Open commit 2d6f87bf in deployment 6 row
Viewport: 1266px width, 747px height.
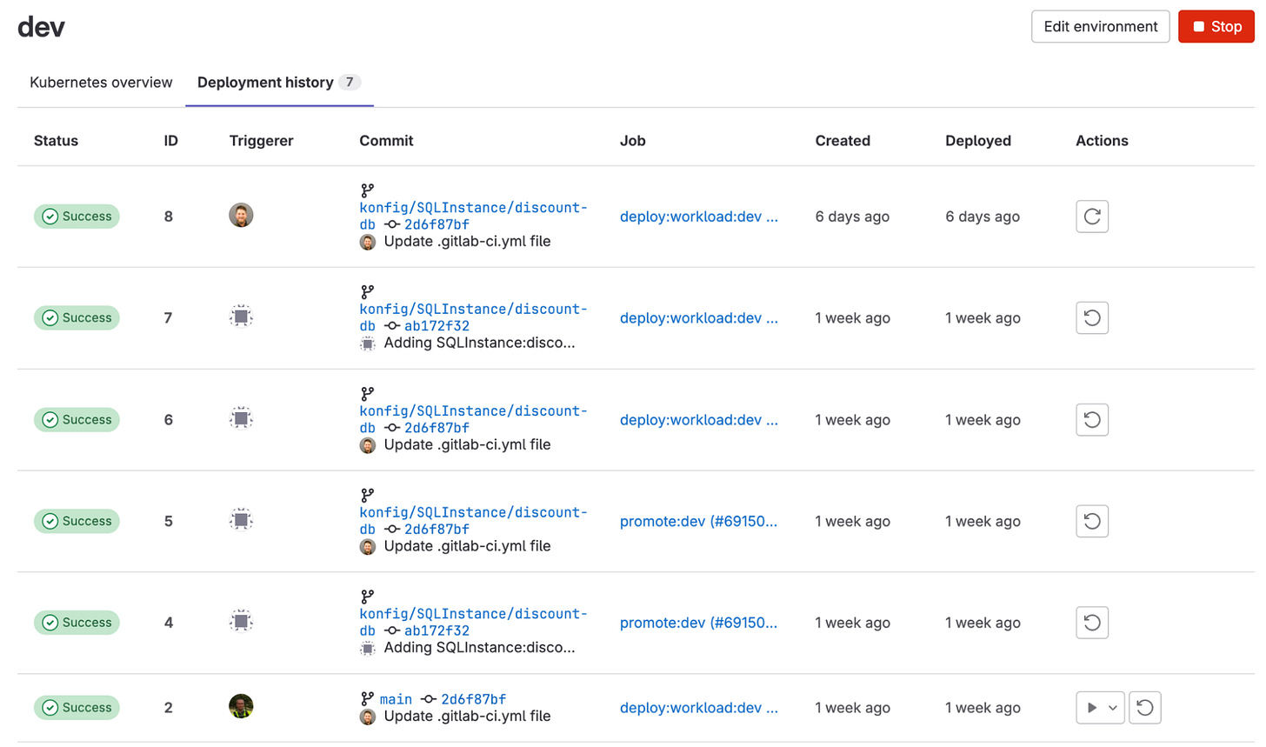click(436, 428)
